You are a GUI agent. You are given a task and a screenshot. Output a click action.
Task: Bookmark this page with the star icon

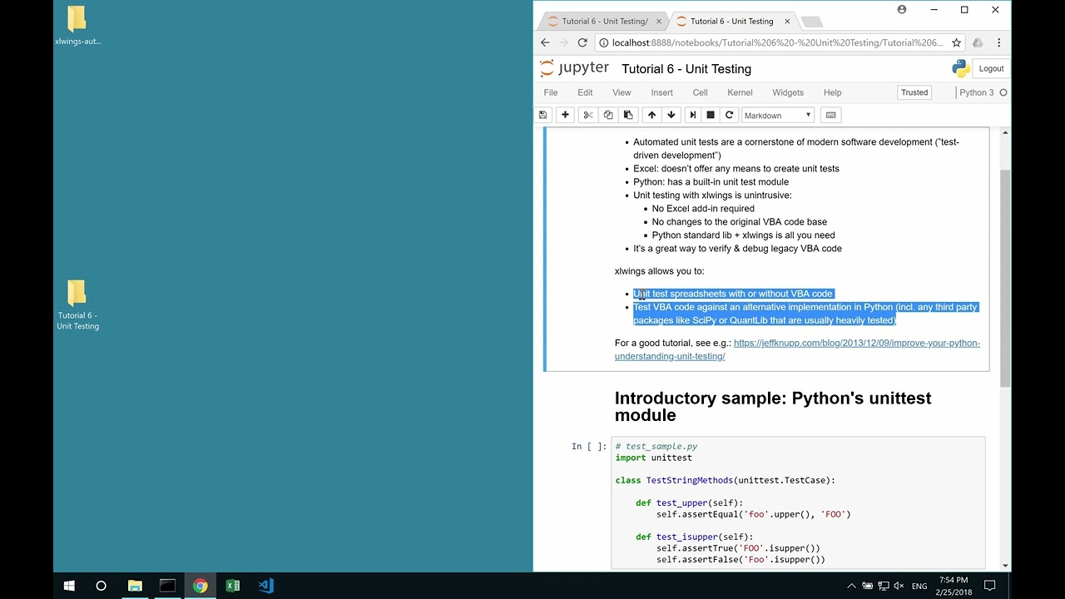[957, 42]
